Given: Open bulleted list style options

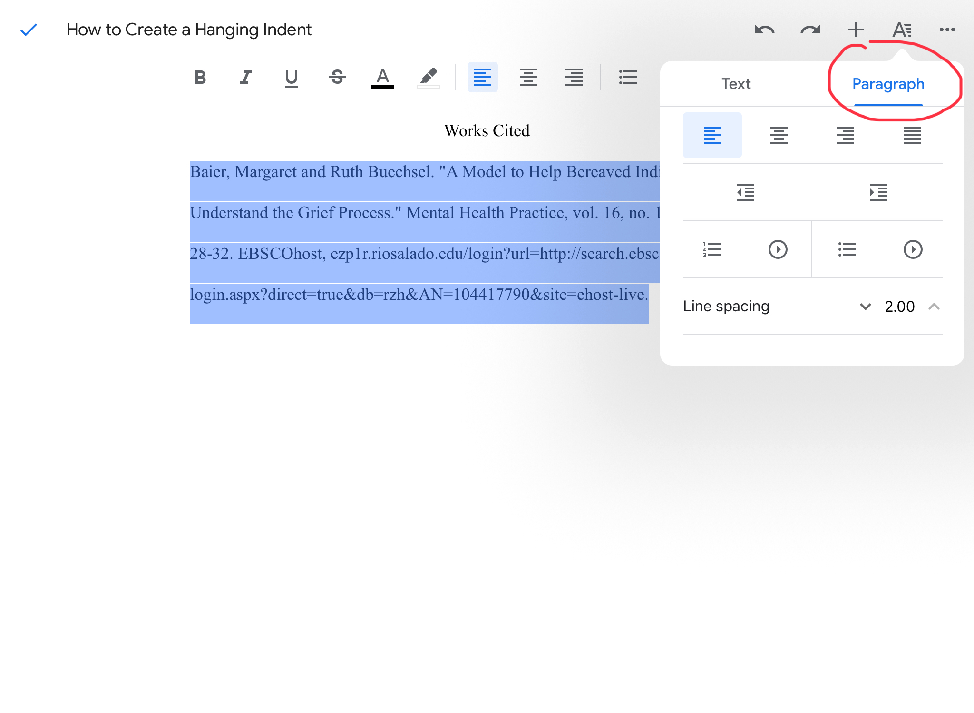Looking at the screenshot, I should [913, 249].
